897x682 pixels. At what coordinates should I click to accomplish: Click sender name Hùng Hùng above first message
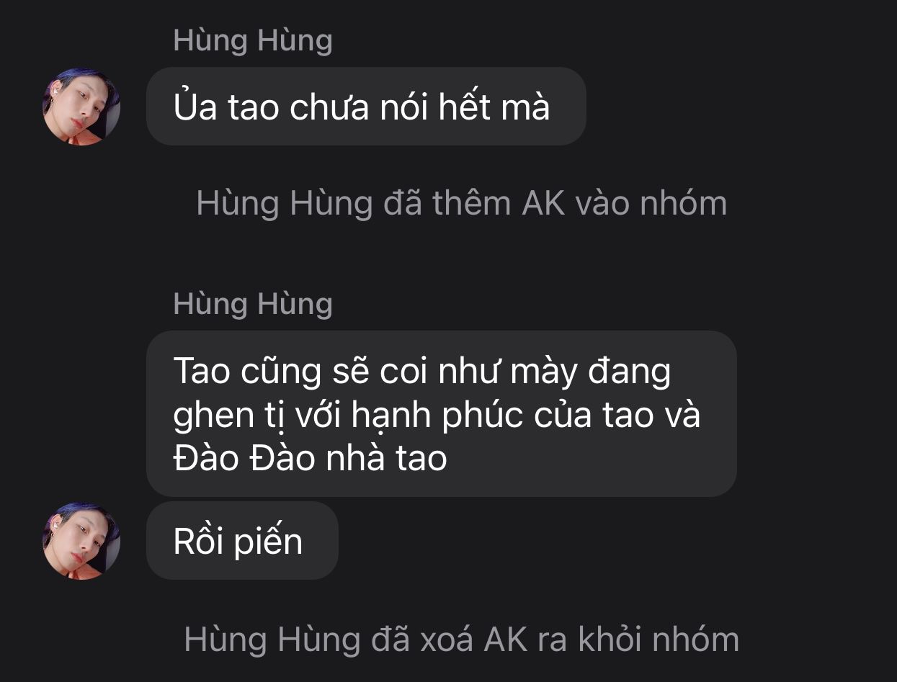[253, 40]
